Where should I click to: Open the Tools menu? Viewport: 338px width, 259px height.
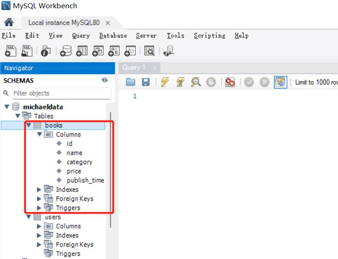[175, 35]
